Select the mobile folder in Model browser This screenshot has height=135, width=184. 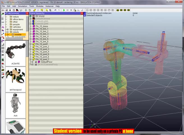point(18,35)
